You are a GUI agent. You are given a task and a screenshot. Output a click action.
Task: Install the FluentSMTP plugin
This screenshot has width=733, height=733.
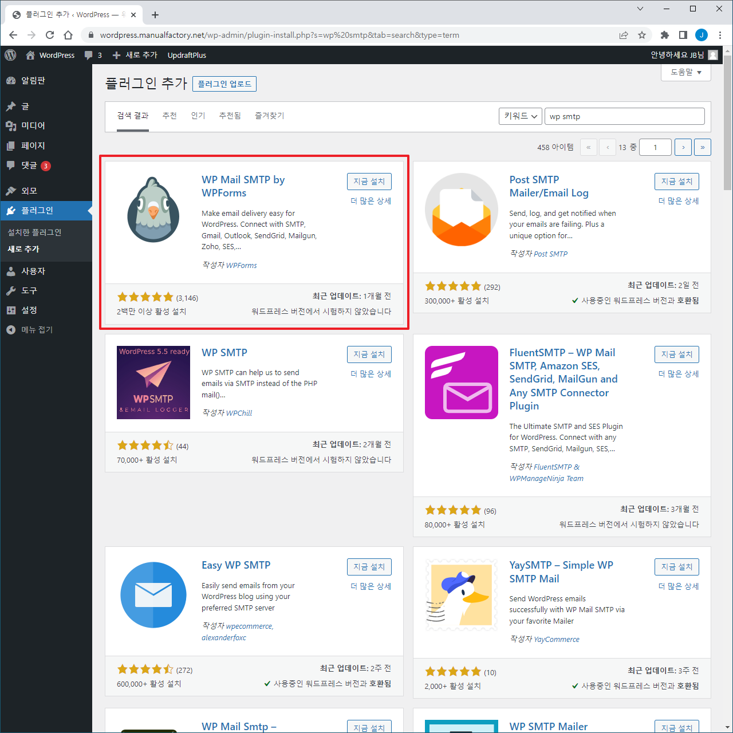pyautogui.click(x=677, y=354)
